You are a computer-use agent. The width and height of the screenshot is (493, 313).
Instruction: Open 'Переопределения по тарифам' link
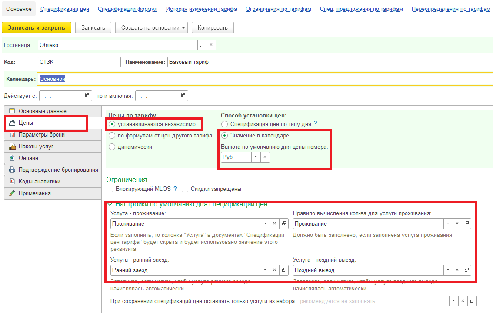[451, 9]
